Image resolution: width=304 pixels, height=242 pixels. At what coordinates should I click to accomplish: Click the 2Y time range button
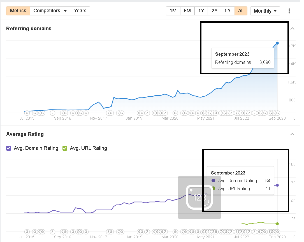214,11
